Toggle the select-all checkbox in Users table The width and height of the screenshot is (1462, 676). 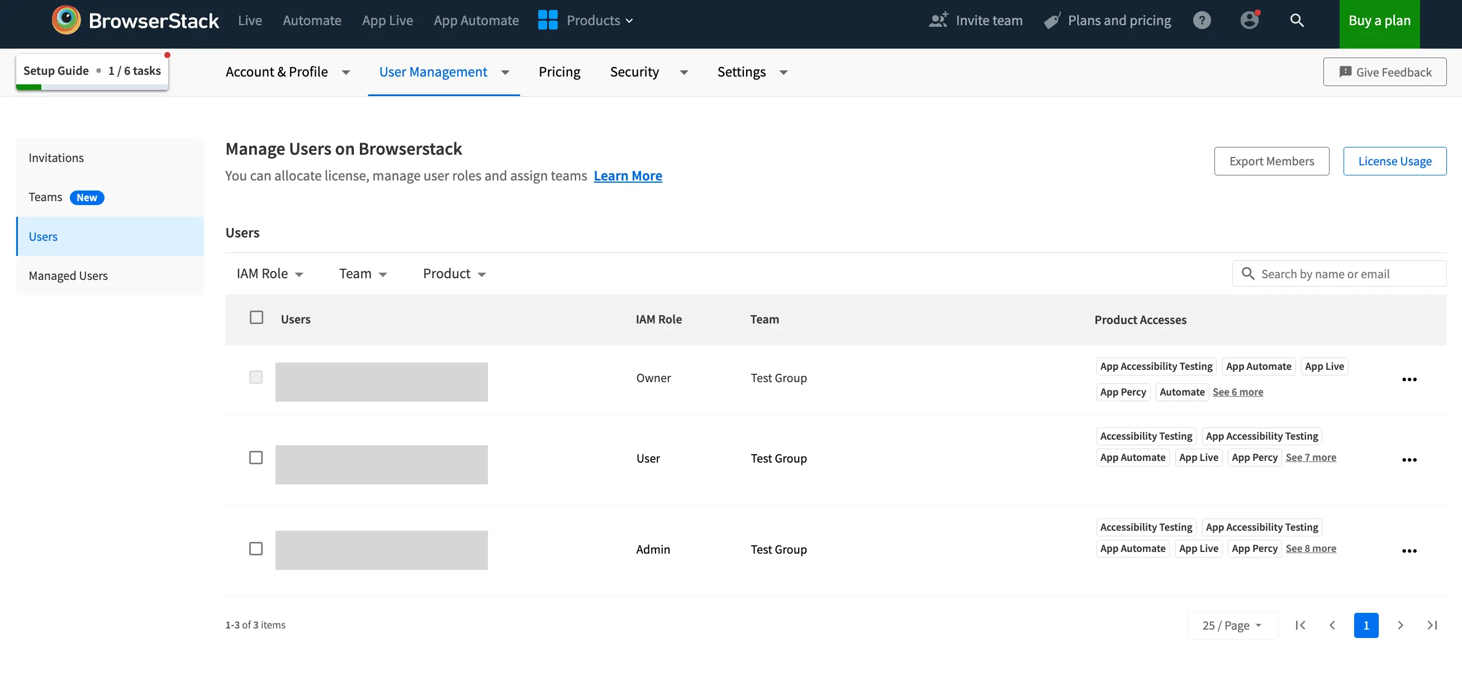click(x=257, y=317)
